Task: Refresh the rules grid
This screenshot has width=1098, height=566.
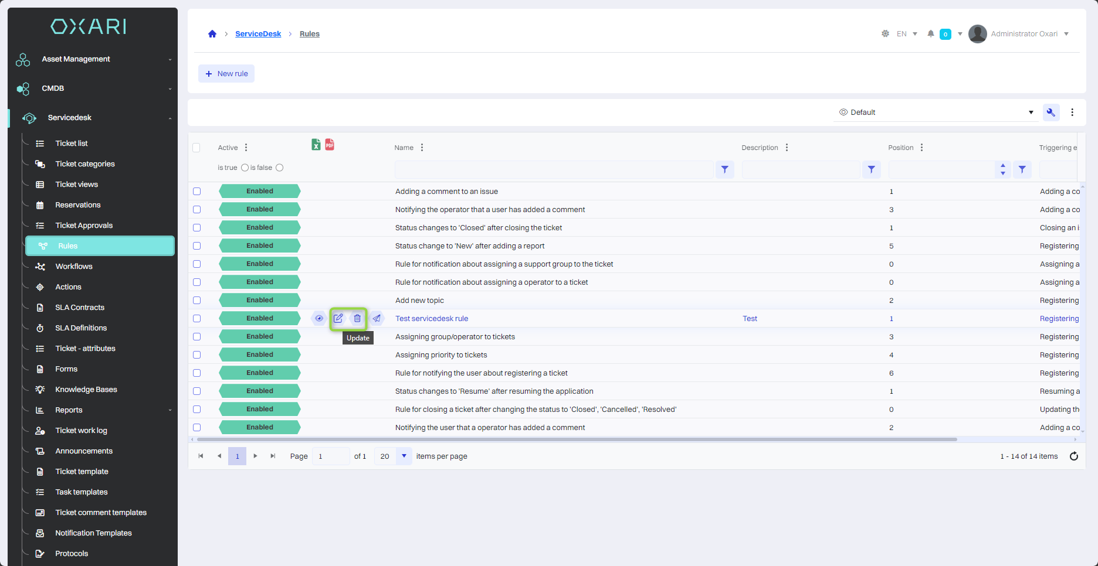Action: click(1073, 456)
